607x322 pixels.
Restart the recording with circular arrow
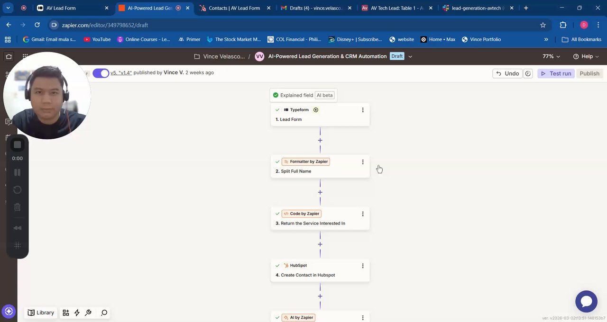point(17,190)
